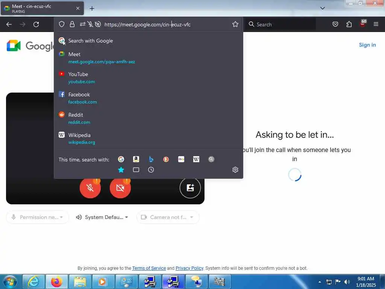This screenshot has height=289, width=385.
Task: Search this time with eBay icon
Action: [x=181, y=159]
